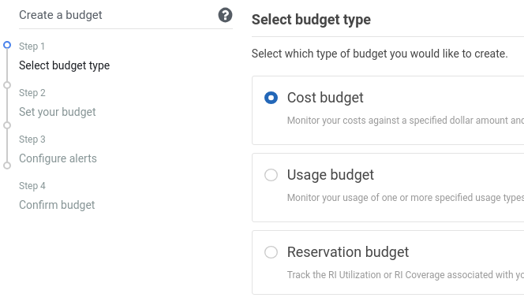The width and height of the screenshot is (524, 305).
Task: Open the help question mark icon
Action: [x=225, y=15]
